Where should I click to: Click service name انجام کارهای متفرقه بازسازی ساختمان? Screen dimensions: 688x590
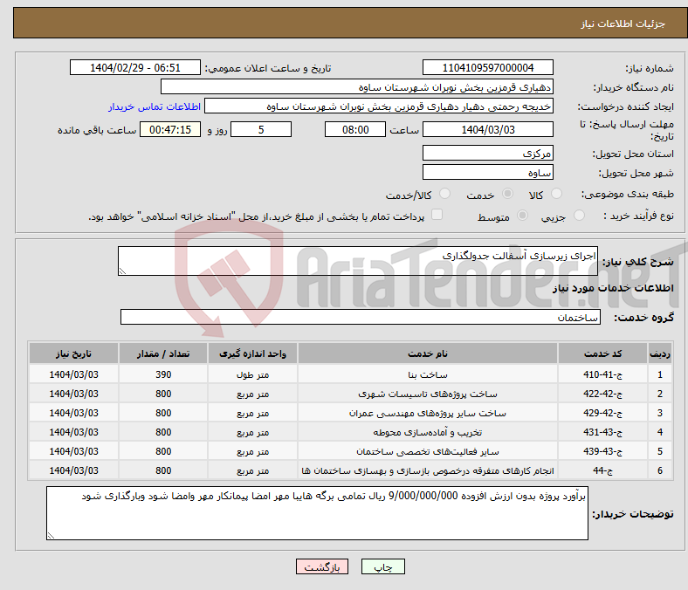pos(427,470)
